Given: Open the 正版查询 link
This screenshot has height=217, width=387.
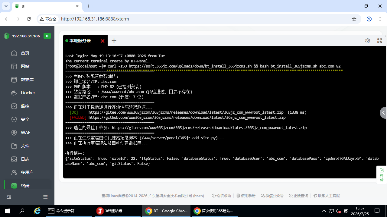Looking at the screenshot, I should [299, 196].
